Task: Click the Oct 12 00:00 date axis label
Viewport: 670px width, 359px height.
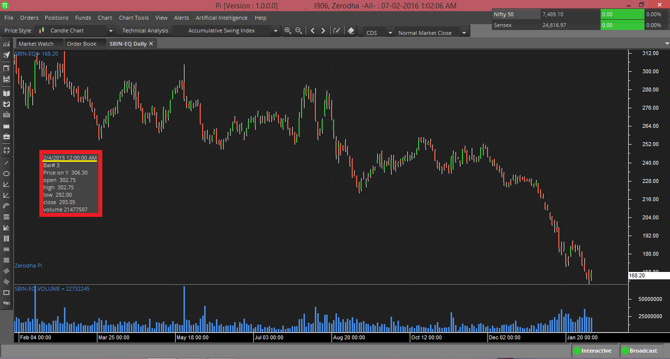Action: coord(426,337)
